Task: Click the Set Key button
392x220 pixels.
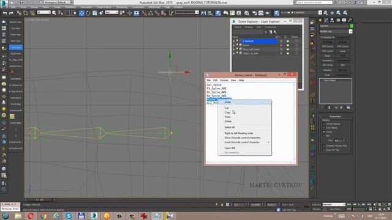Action: point(316,209)
